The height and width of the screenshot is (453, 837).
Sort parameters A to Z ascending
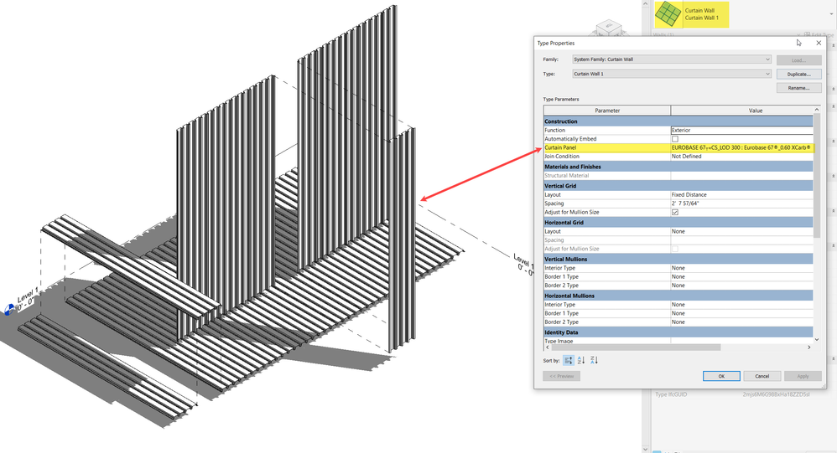(x=581, y=360)
